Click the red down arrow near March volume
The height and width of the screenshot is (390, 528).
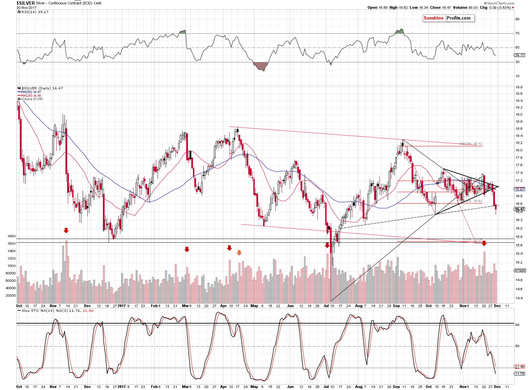pyautogui.click(x=187, y=249)
